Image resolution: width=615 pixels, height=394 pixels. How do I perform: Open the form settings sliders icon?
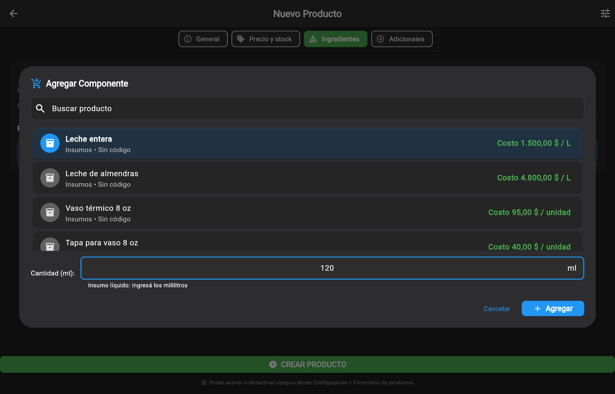605,14
